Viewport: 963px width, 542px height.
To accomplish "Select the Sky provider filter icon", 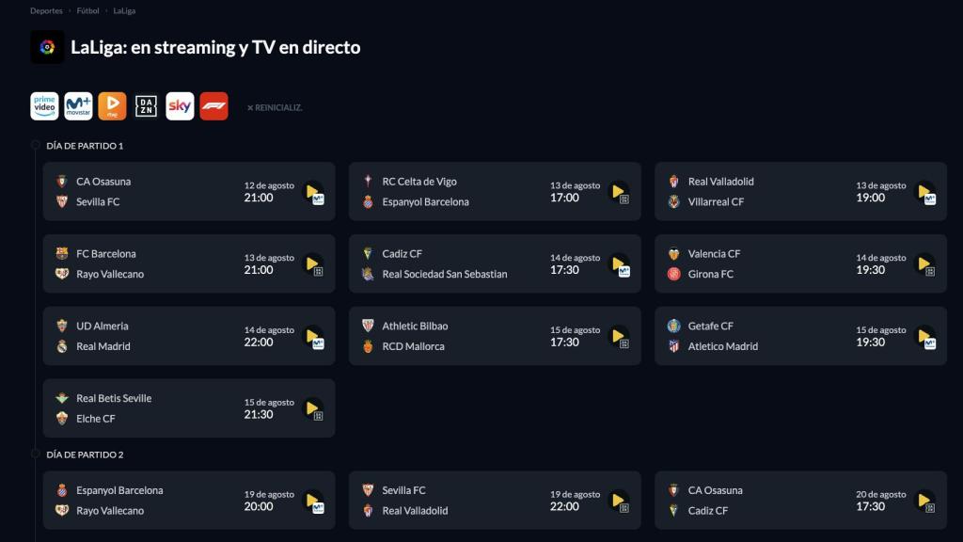I will click(x=179, y=106).
